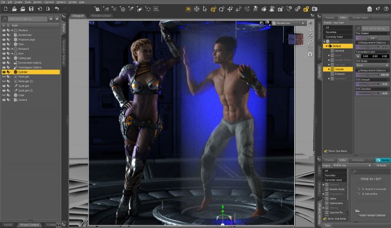Open the SSS Mode dropdown
This screenshot has width=391, height=228.
372,65
